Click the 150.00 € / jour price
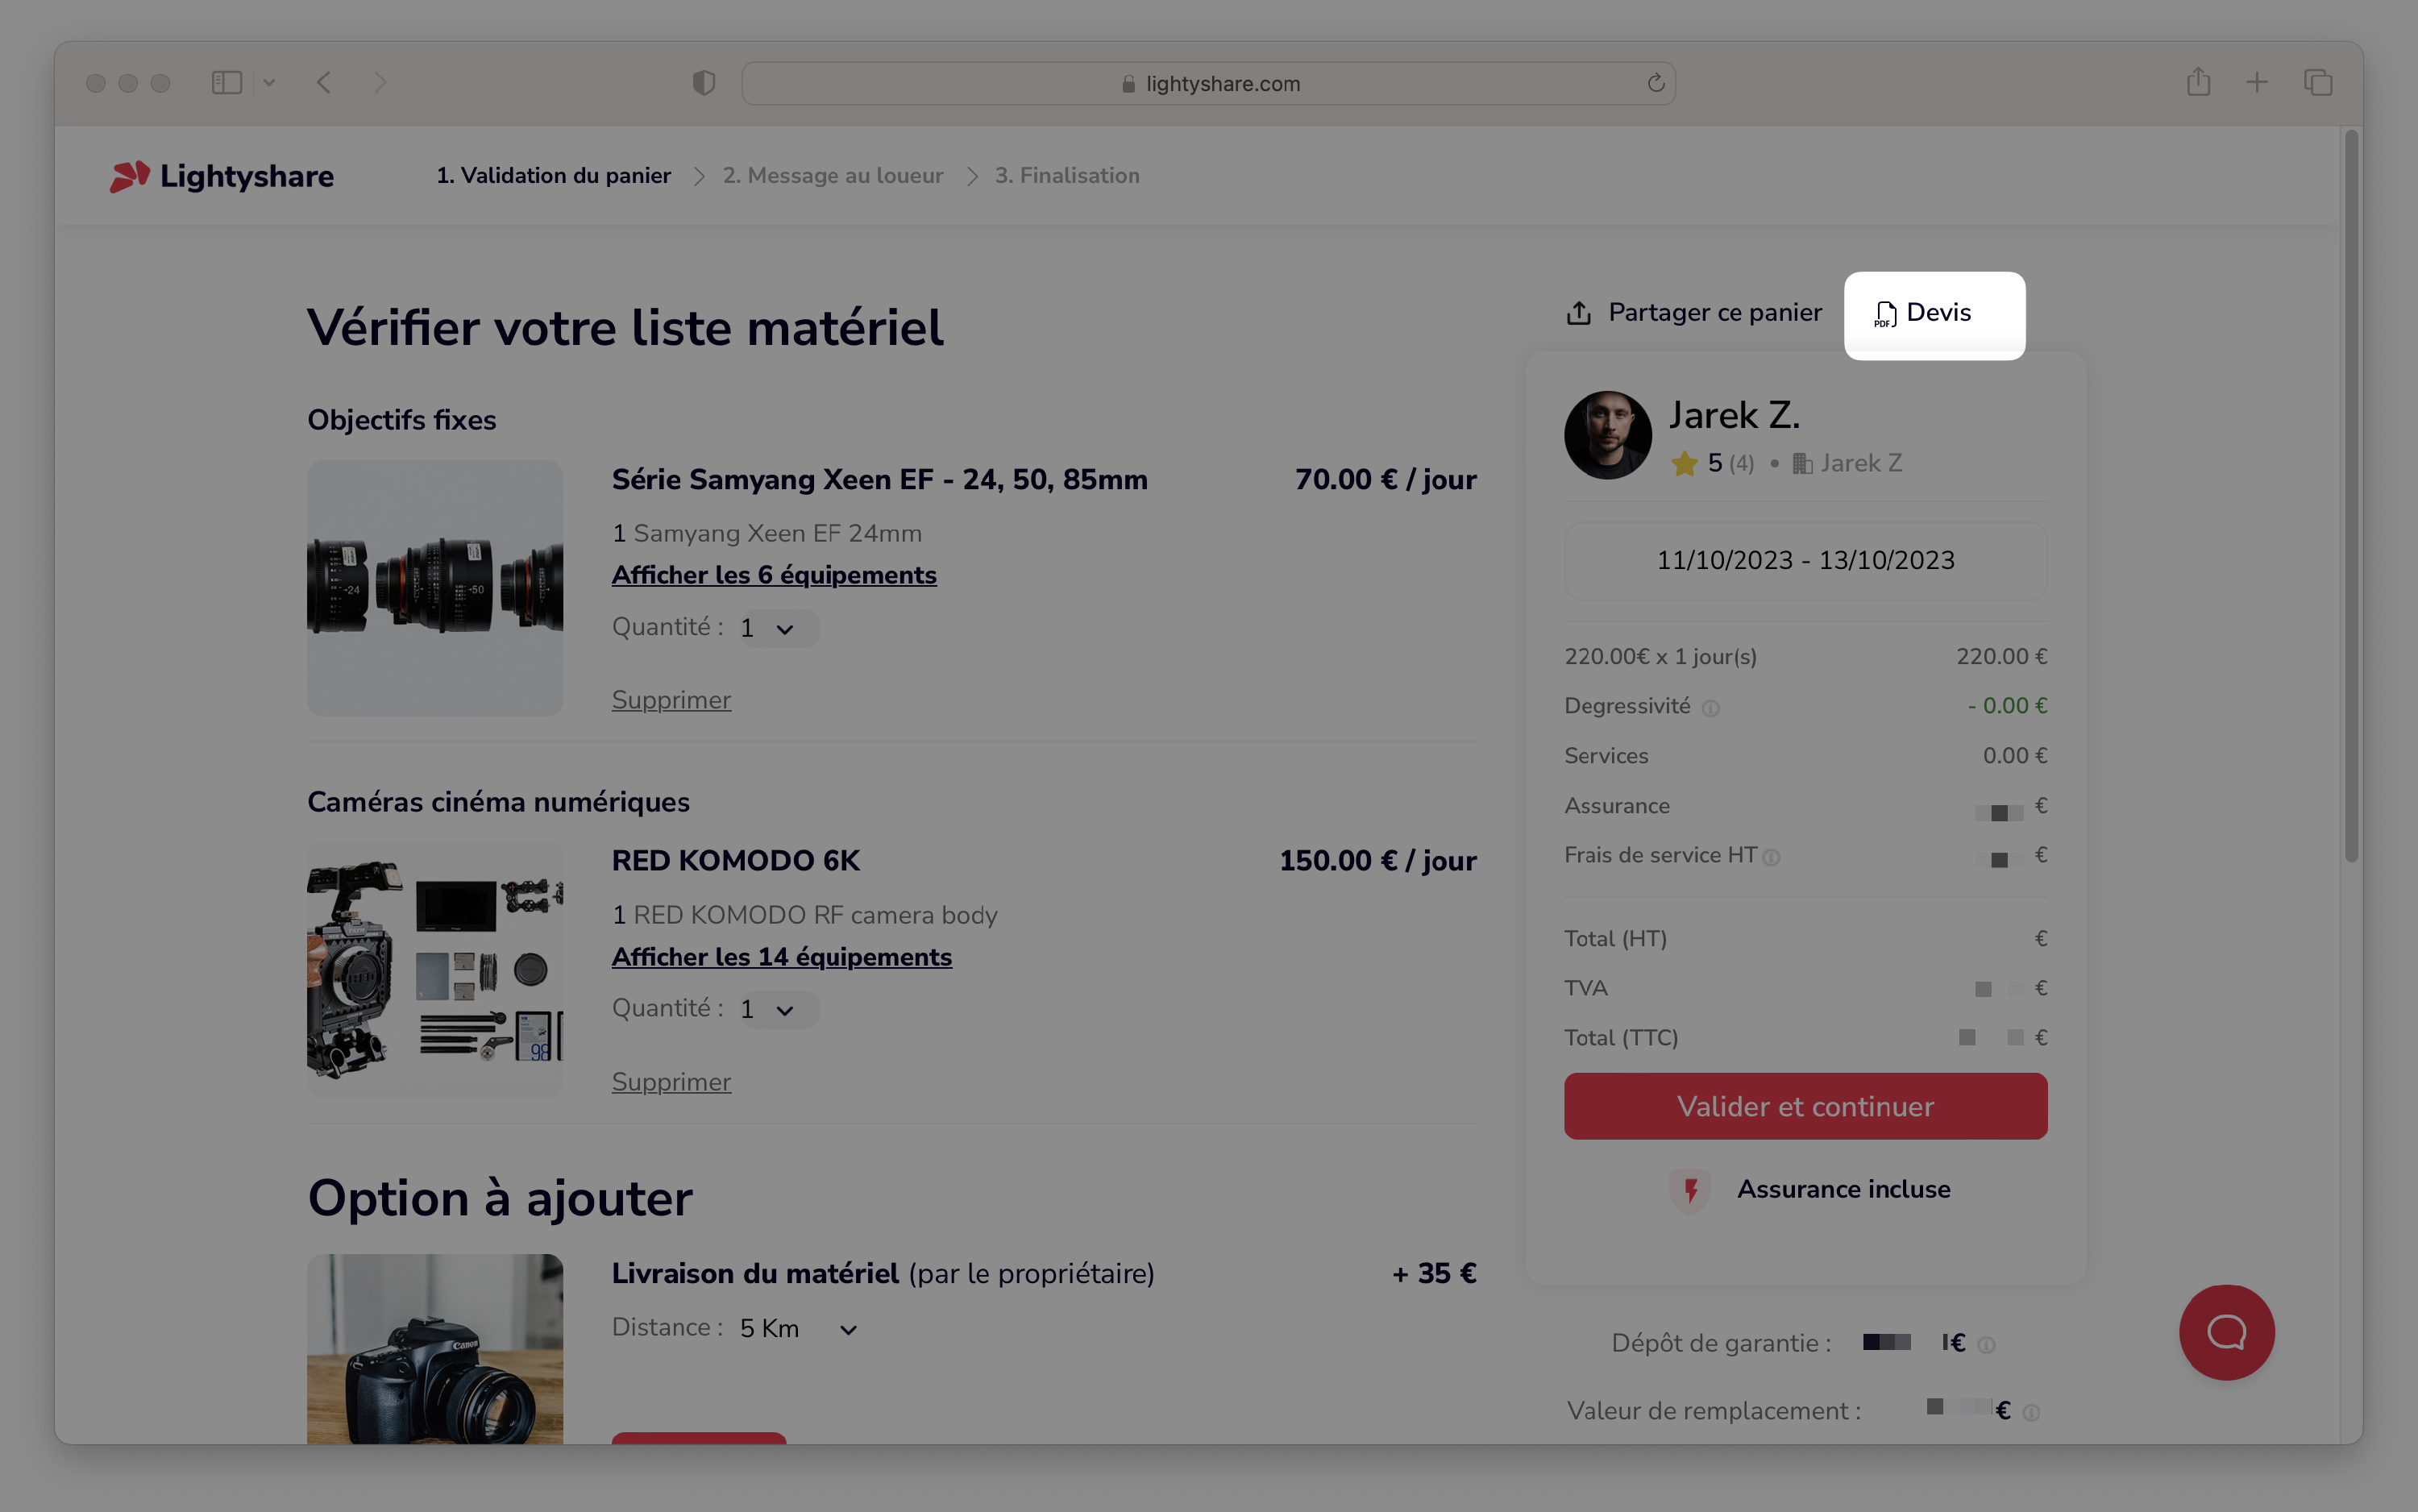This screenshot has height=1512, width=2418. [1378, 861]
